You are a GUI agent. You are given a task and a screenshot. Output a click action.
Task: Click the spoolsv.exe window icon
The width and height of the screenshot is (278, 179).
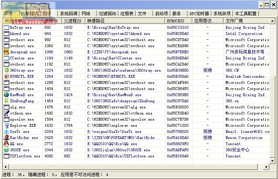6,119
